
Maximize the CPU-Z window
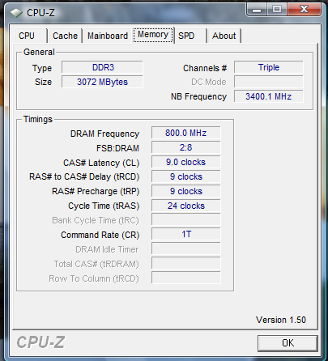(x=277, y=10)
